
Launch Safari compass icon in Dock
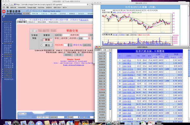tap(31, 123)
